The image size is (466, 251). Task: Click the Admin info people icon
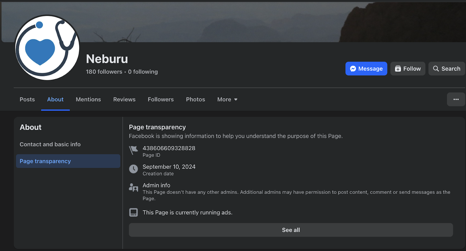[133, 187]
